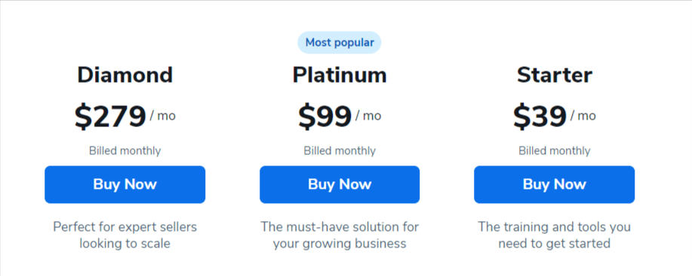Click the Most popular badge
The width and height of the screenshot is (692, 276).
click(x=340, y=43)
